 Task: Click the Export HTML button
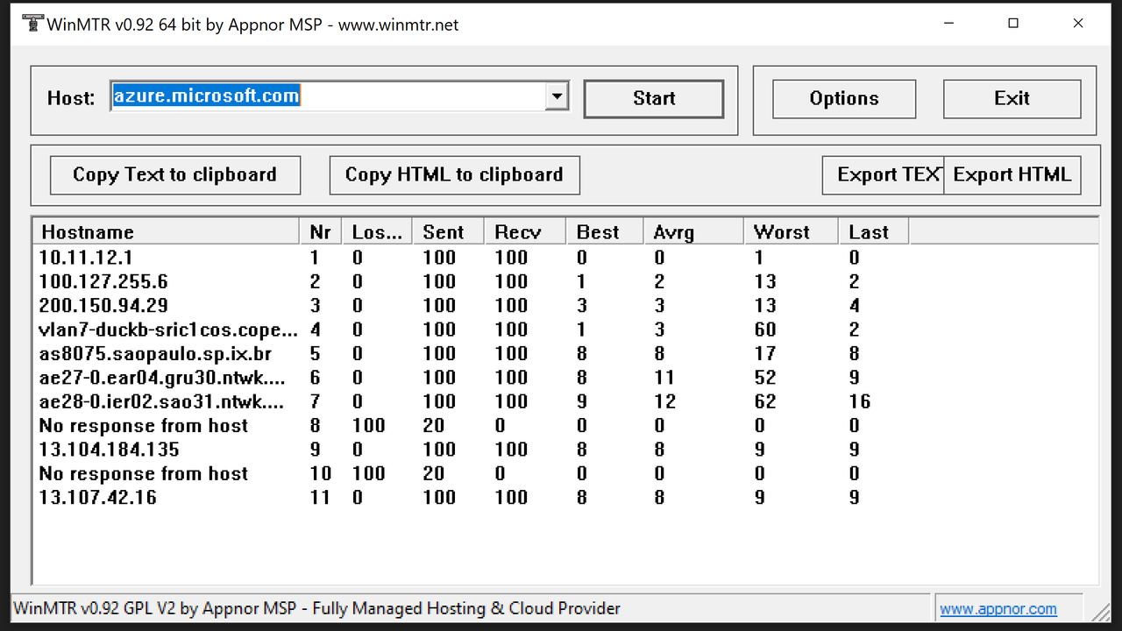coord(1012,174)
